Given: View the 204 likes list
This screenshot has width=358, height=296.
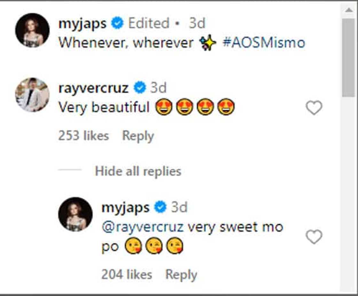Looking at the screenshot, I should 127,275.
